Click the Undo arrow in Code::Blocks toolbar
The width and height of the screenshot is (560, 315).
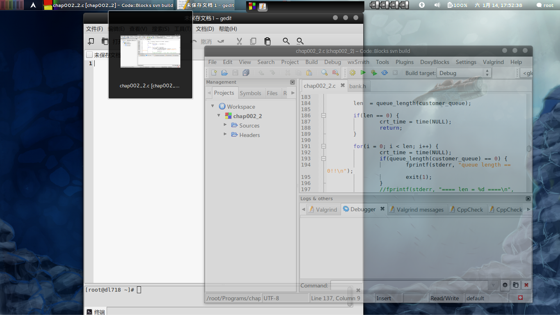coord(261,73)
